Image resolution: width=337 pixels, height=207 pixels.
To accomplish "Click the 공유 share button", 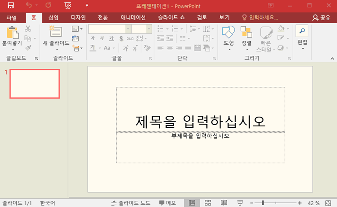I will (x=321, y=18).
